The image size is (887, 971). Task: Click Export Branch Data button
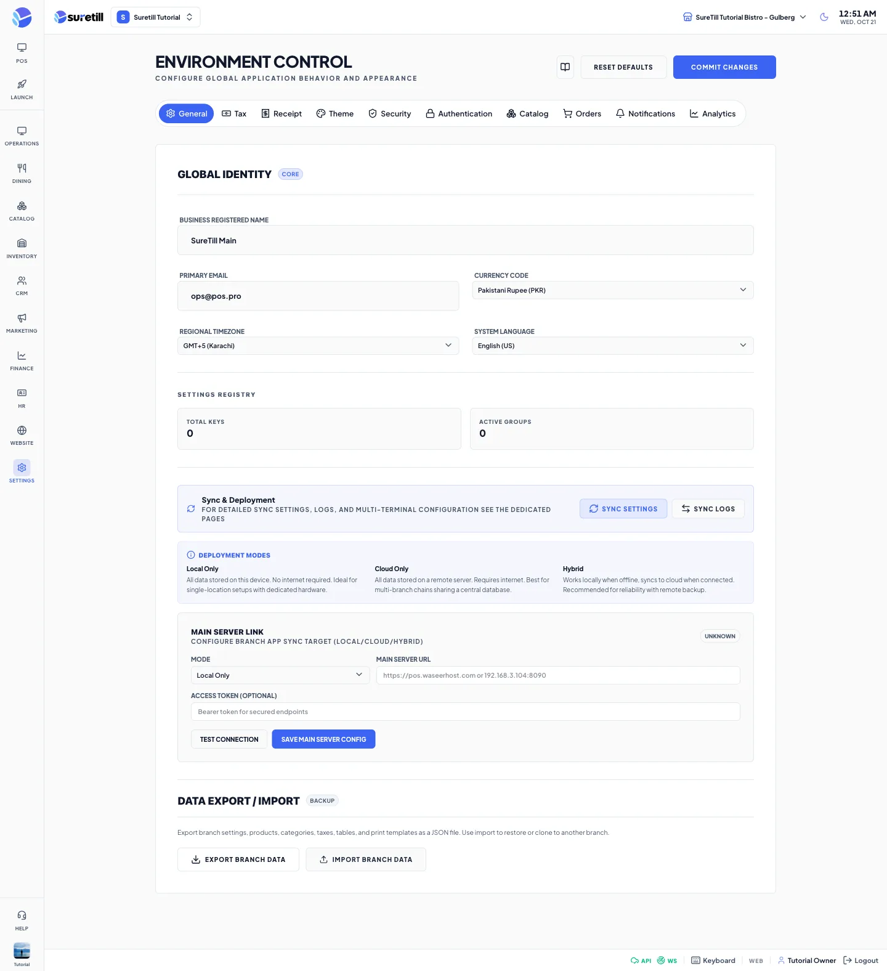(238, 859)
